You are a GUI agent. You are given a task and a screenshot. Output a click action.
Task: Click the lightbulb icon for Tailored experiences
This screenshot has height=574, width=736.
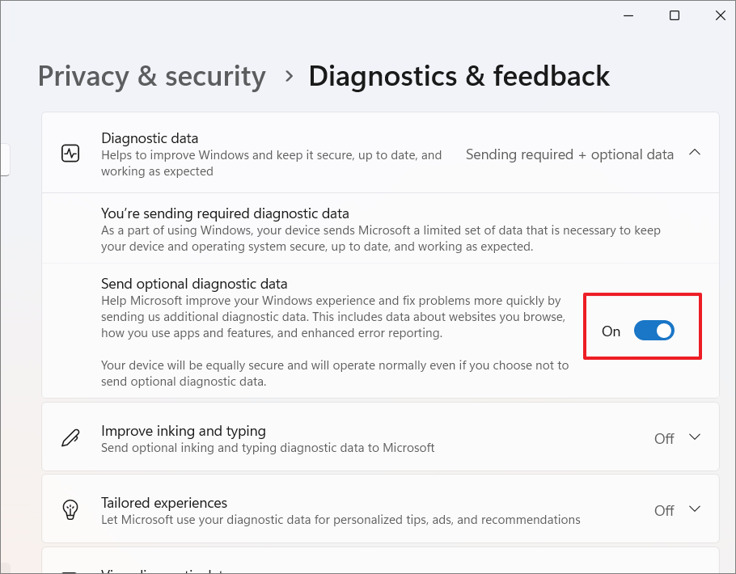(x=70, y=509)
